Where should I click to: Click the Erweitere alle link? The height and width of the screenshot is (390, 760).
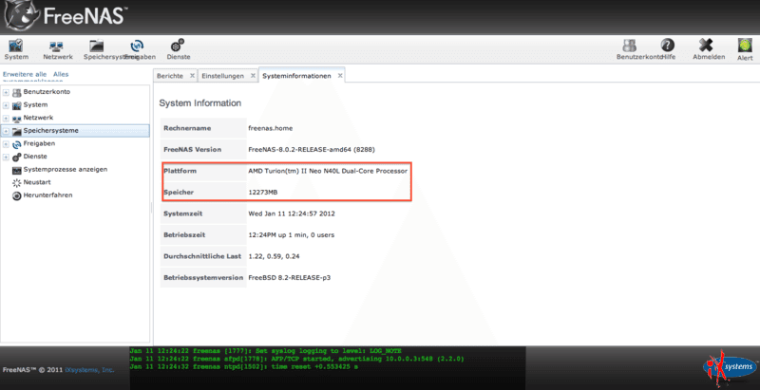coord(25,75)
